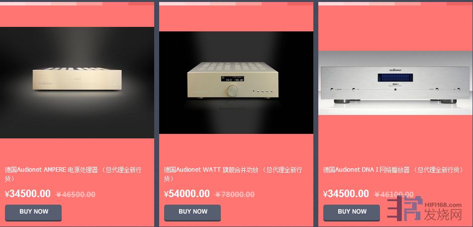Click the Audionet AMPERE 电源处理器 title link
Image resolution: width=473 pixels, height=227 pixels.
tap(73, 174)
